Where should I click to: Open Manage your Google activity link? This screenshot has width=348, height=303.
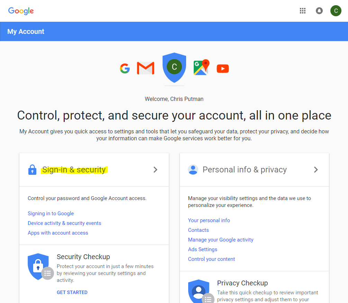(x=221, y=240)
